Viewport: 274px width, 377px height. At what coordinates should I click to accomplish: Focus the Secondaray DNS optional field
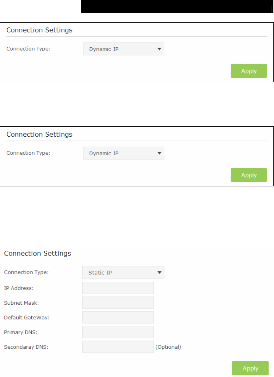118,347
